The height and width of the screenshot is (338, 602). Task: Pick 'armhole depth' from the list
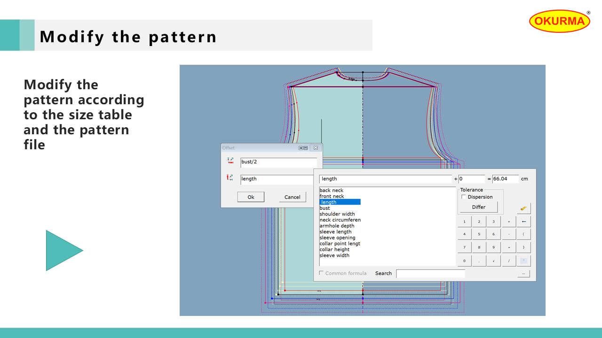tap(336, 226)
